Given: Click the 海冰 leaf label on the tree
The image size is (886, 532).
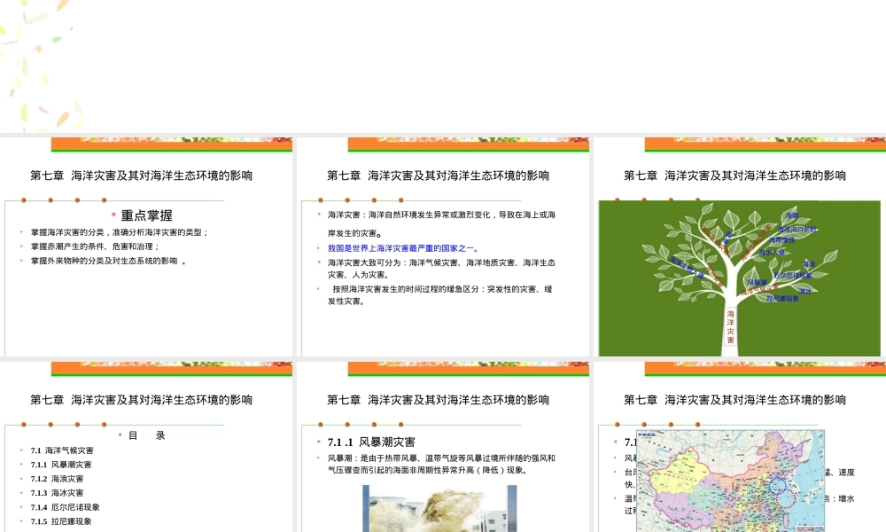Looking at the screenshot, I should [805, 291].
